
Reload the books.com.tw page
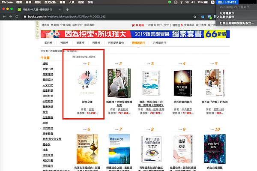tap(17, 17)
